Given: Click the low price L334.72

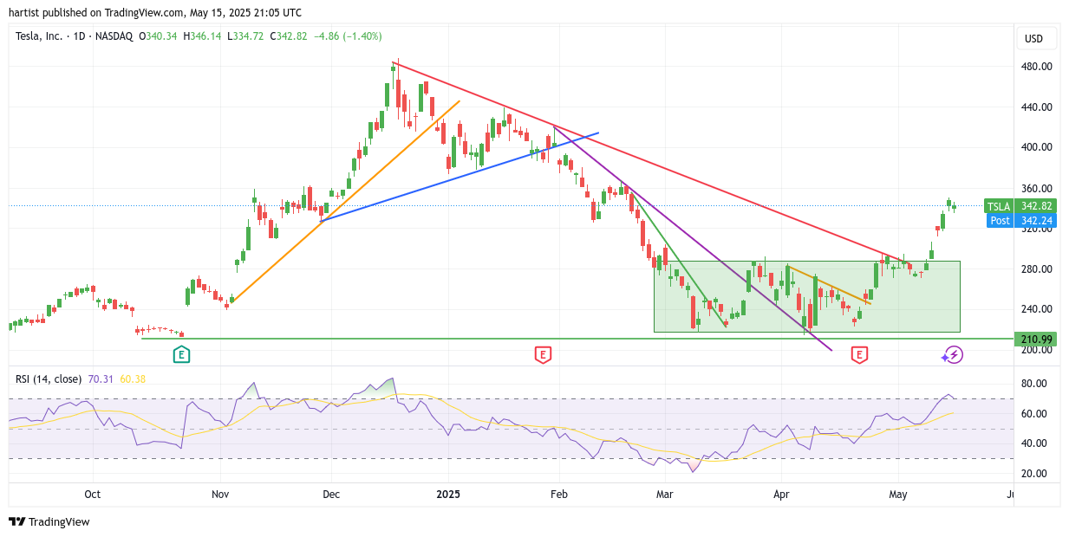Looking at the screenshot, I should point(246,36).
